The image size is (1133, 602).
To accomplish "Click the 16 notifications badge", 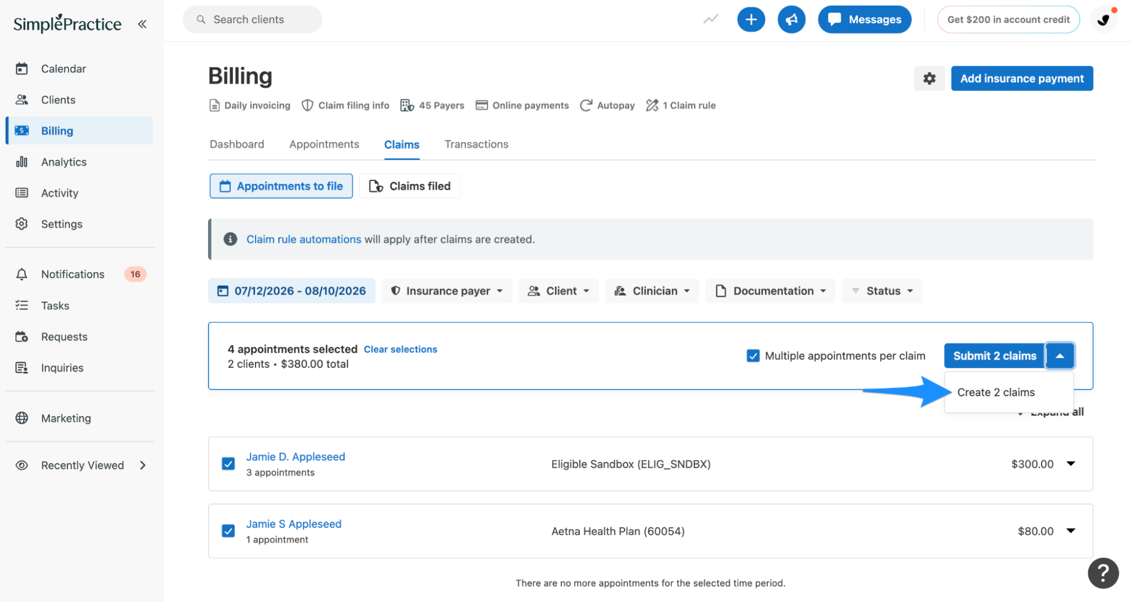I will click(x=135, y=274).
